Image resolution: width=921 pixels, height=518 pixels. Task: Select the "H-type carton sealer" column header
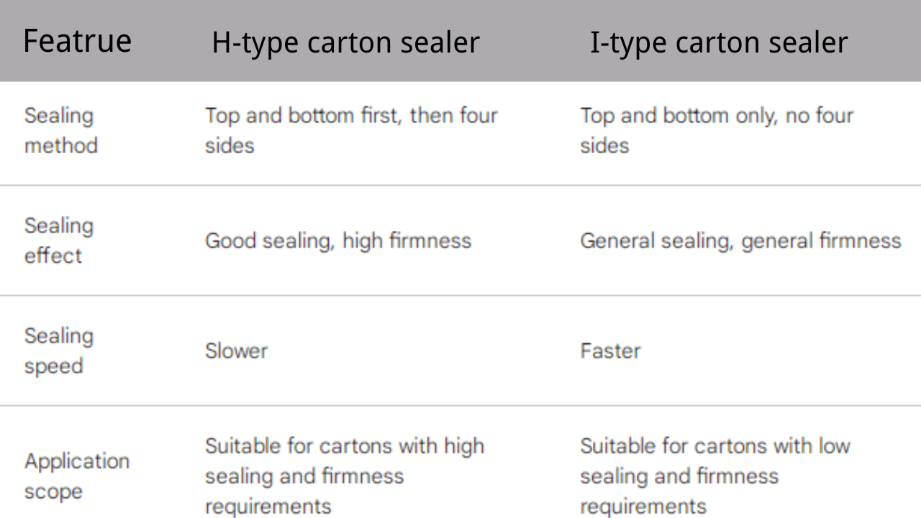[345, 42]
